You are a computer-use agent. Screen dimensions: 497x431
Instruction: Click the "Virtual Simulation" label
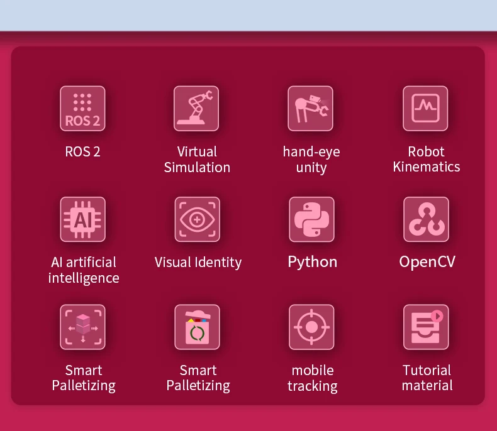[x=197, y=160]
